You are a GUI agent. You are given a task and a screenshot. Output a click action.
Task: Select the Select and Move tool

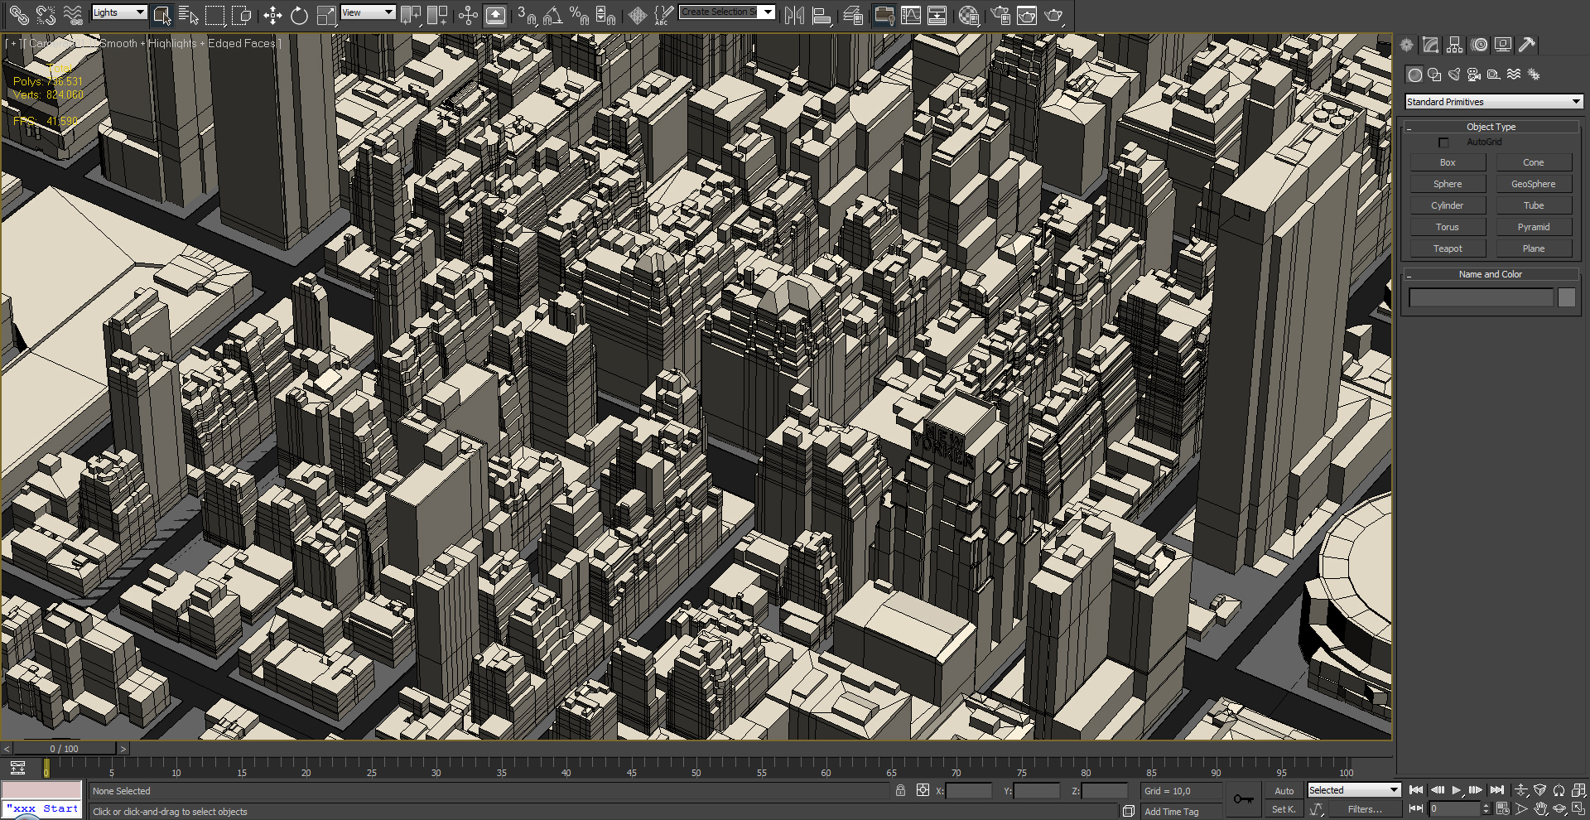tap(273, 15)
